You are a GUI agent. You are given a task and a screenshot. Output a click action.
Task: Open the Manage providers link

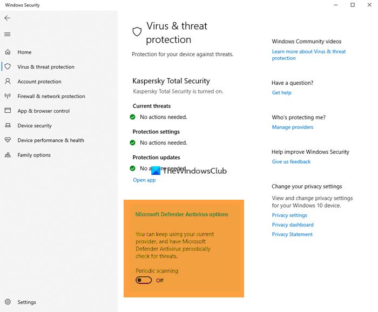293,127
